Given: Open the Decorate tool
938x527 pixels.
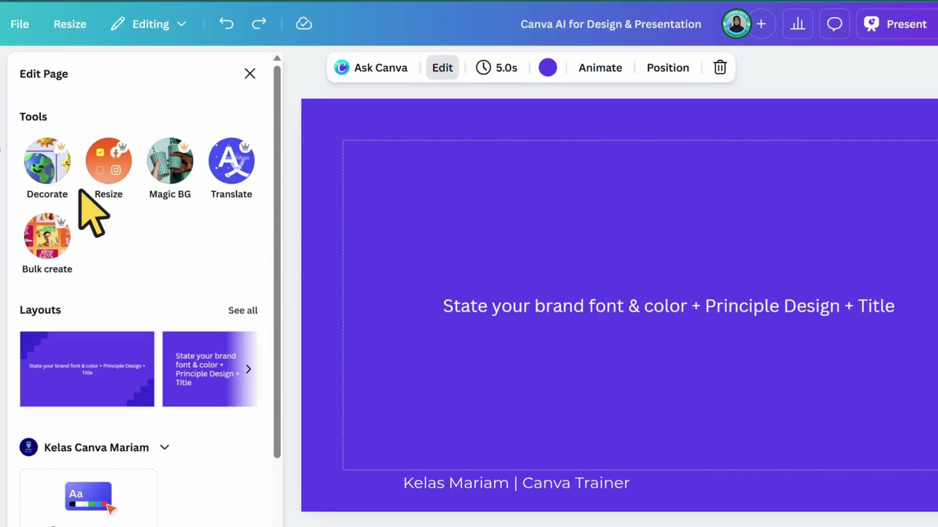Looking at the screenshot, I should [x=47, y=168].
